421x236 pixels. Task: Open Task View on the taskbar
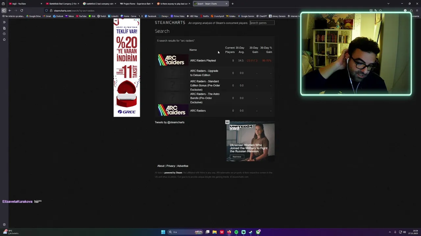[208, 232]
